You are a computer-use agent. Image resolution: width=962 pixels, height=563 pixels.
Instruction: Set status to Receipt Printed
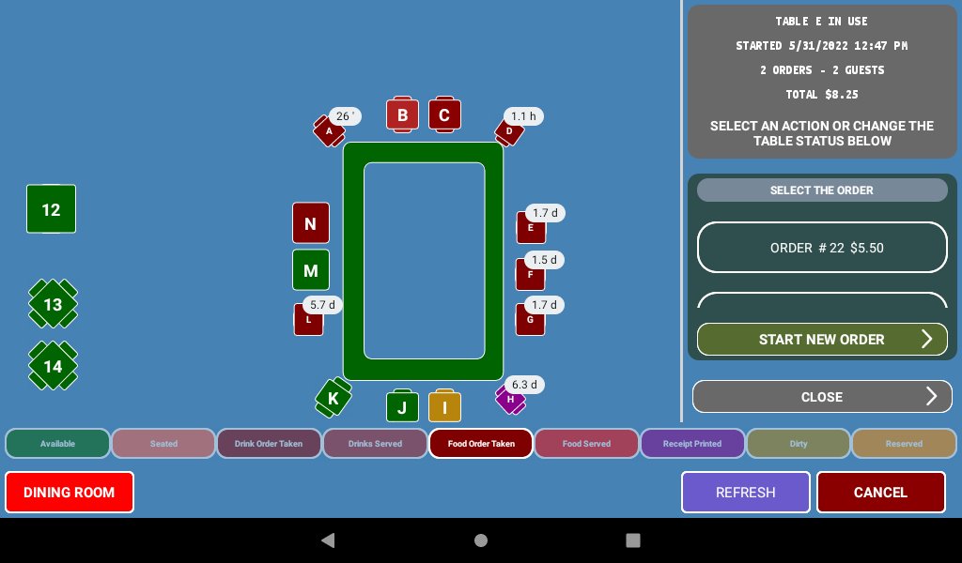tap(692, 444)
